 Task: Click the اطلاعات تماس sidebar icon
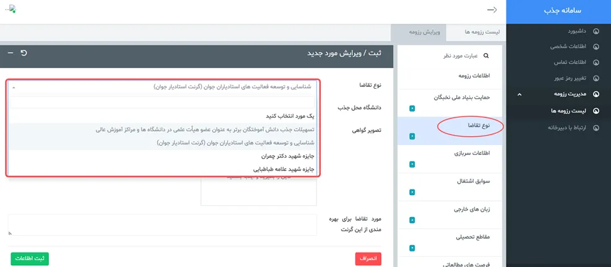pos(596,63)
